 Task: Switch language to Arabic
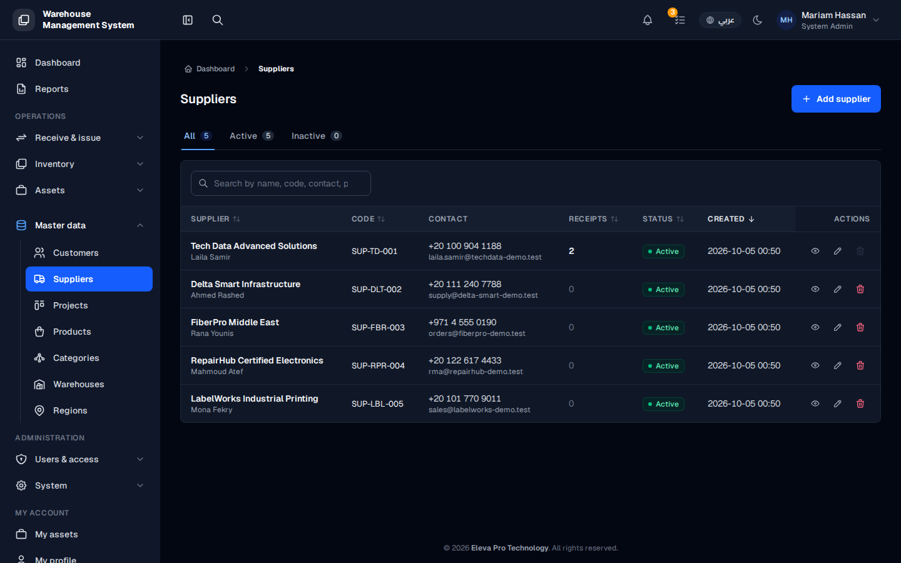[x=720, y=20]
